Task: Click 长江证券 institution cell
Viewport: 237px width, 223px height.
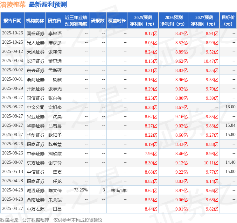Action: [x=36, y=61]
